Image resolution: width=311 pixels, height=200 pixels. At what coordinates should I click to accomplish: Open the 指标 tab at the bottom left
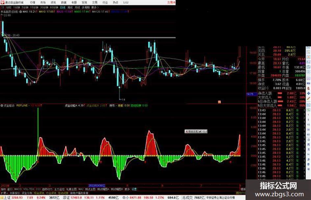click(x=3, y=189)
